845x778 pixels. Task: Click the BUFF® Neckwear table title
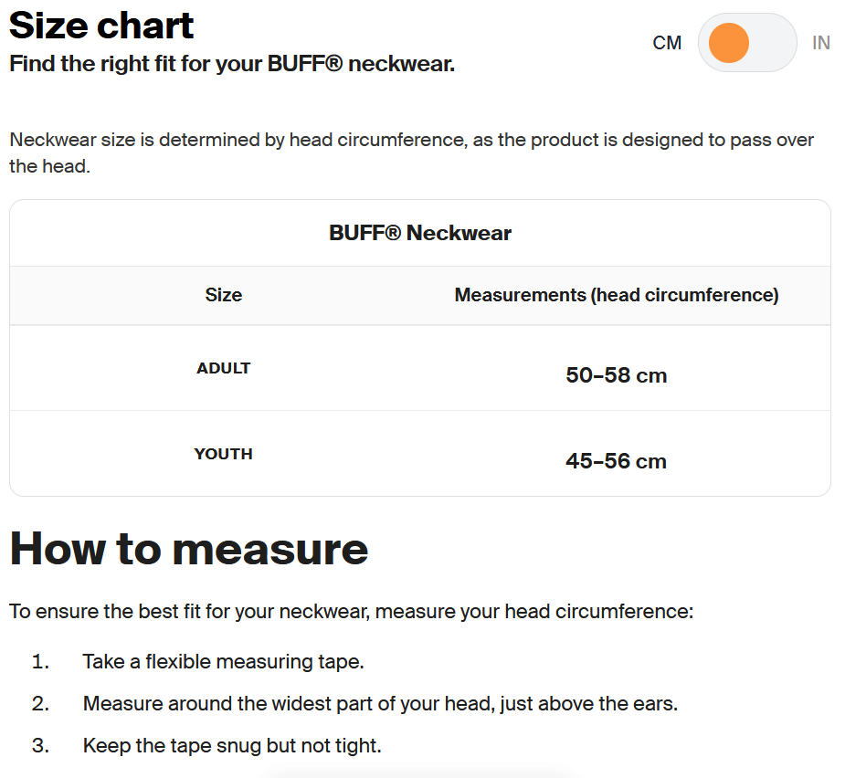tap(420, 233)
